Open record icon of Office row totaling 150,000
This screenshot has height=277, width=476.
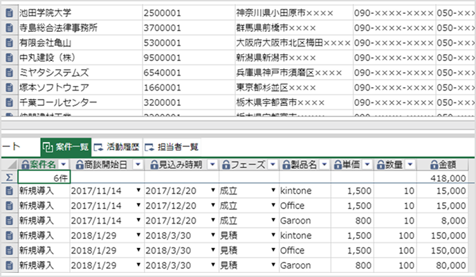click(x=10, y=250)
